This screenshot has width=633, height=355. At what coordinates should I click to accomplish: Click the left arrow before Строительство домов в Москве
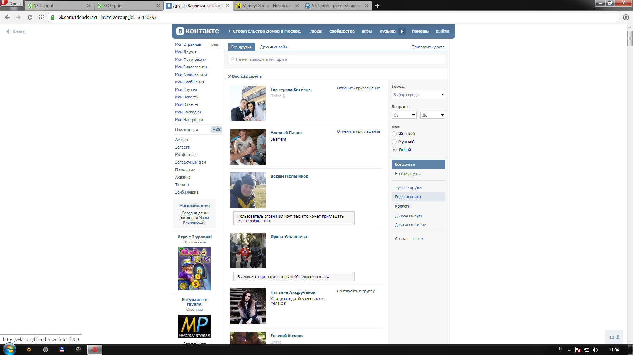click(x=229, y=31)
